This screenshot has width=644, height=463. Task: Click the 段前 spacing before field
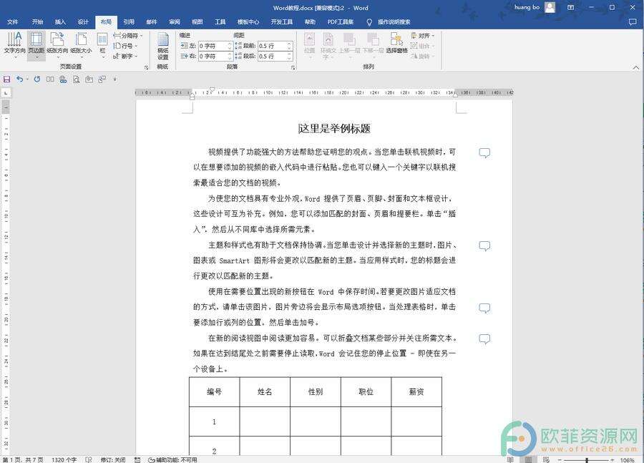275,46
